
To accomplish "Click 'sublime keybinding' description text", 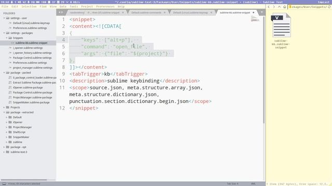I will point(133,81).
